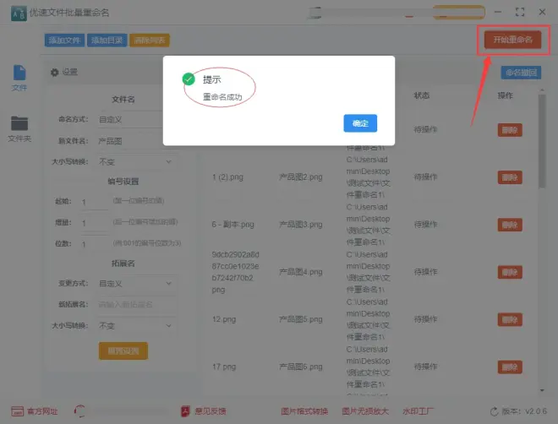Click the 起始 number field
This screenshot has height=424, width=558.
(94, 202)
